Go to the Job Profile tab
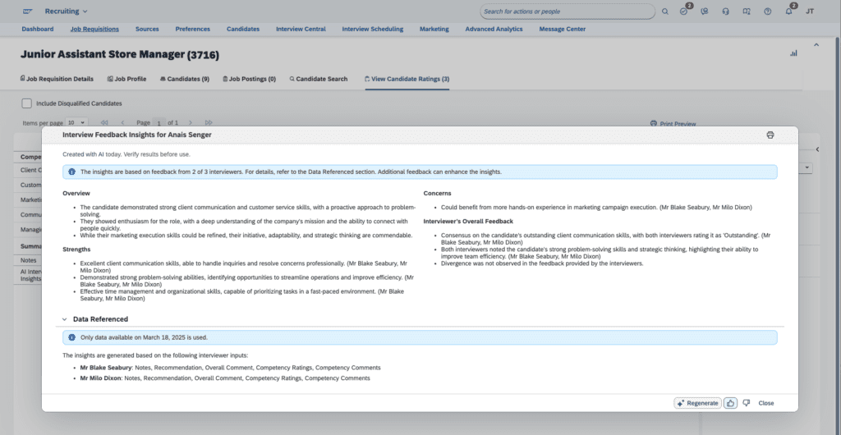The height and width of the screenshot is (435, 841). pyautogui.click(x=126, y=79)
